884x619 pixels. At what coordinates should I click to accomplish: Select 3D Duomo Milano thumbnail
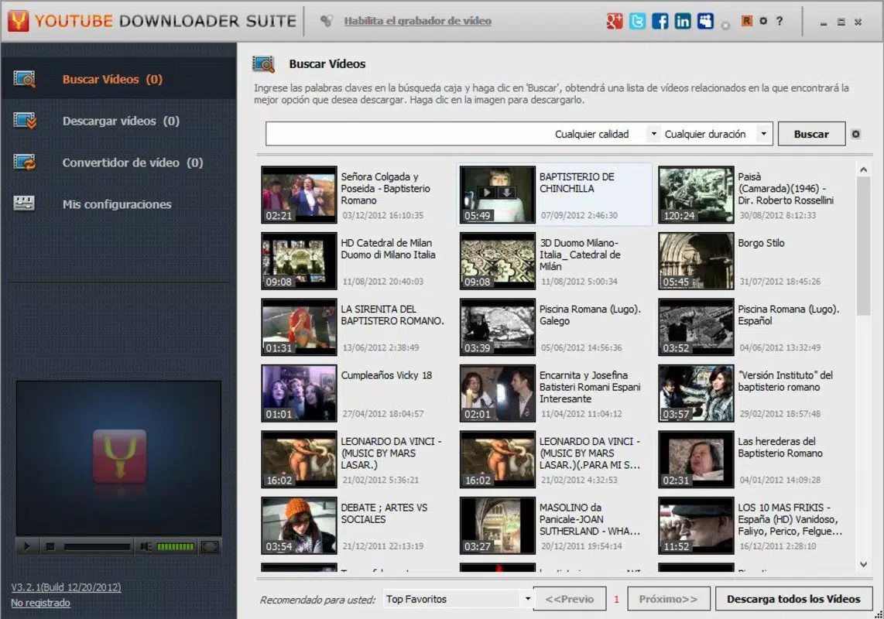coord(497,261)
